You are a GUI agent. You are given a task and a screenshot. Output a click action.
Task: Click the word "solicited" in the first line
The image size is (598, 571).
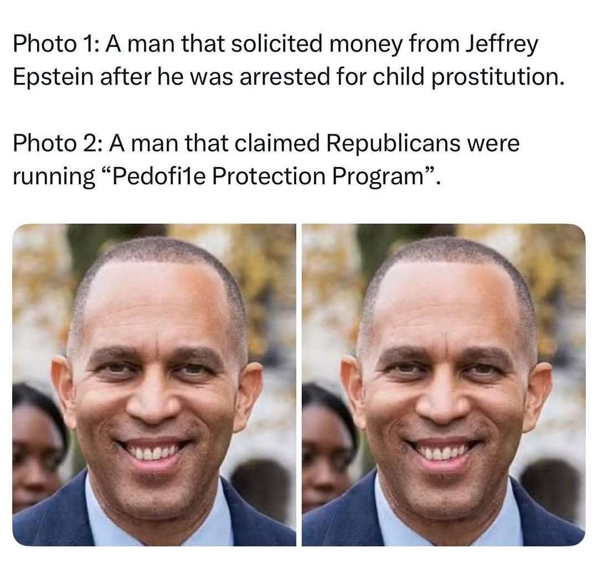click(x=277, y=44)
